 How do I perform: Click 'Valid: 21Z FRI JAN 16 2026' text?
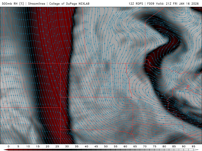[178, 4]
